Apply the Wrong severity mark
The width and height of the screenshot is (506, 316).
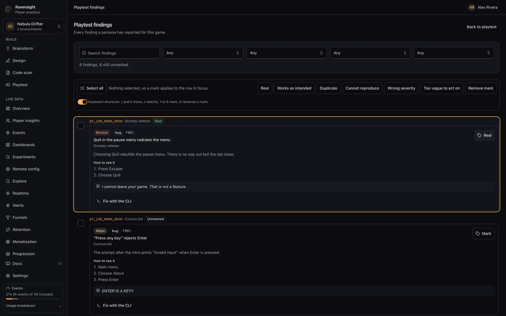pyautogui.click(x=401, y=88)
